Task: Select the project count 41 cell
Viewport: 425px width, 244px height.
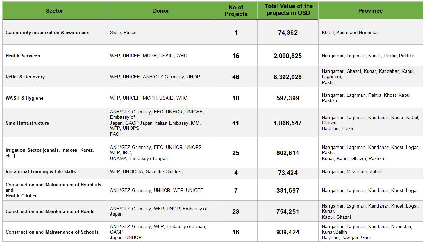Action: click(x=236, y=123)
